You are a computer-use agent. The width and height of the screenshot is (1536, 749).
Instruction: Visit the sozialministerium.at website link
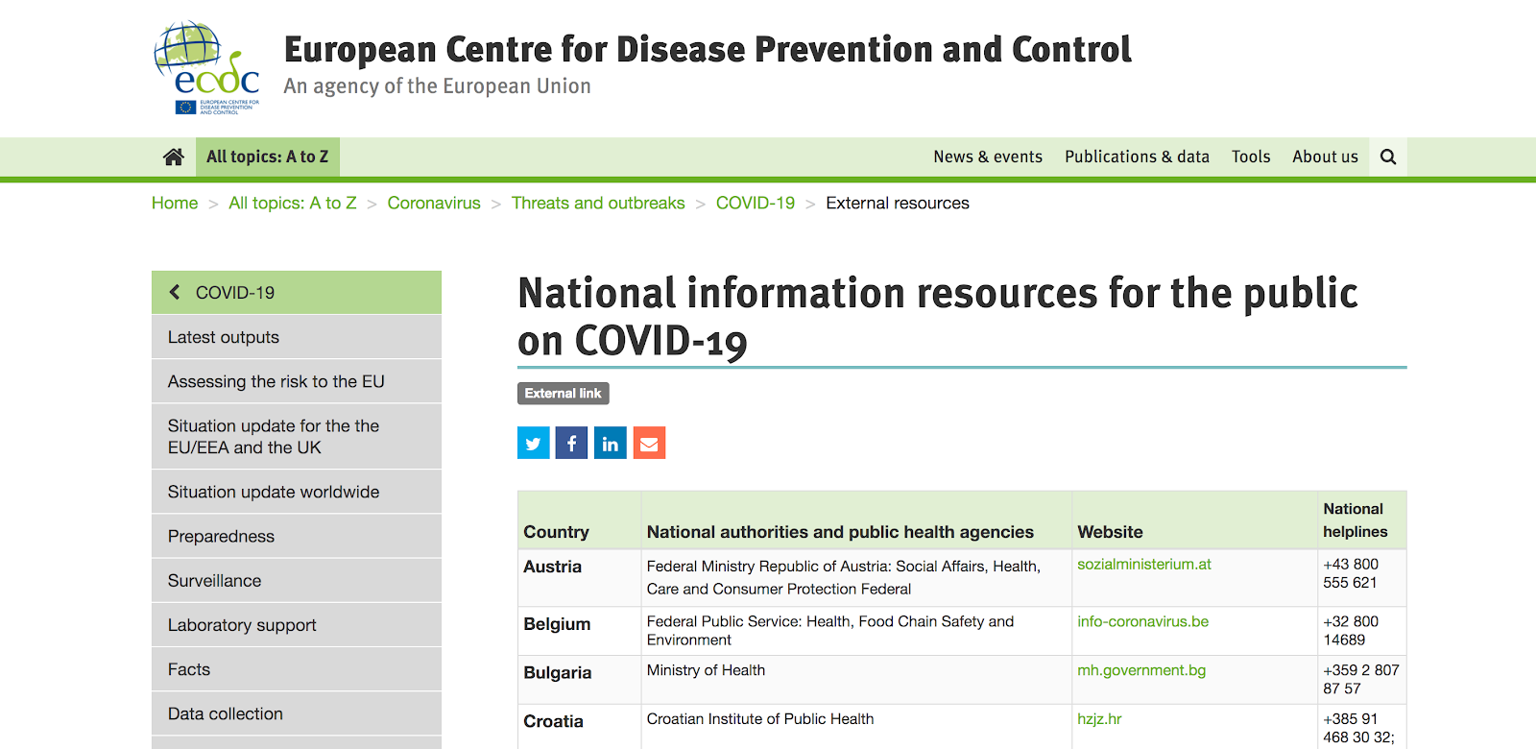1144,565
